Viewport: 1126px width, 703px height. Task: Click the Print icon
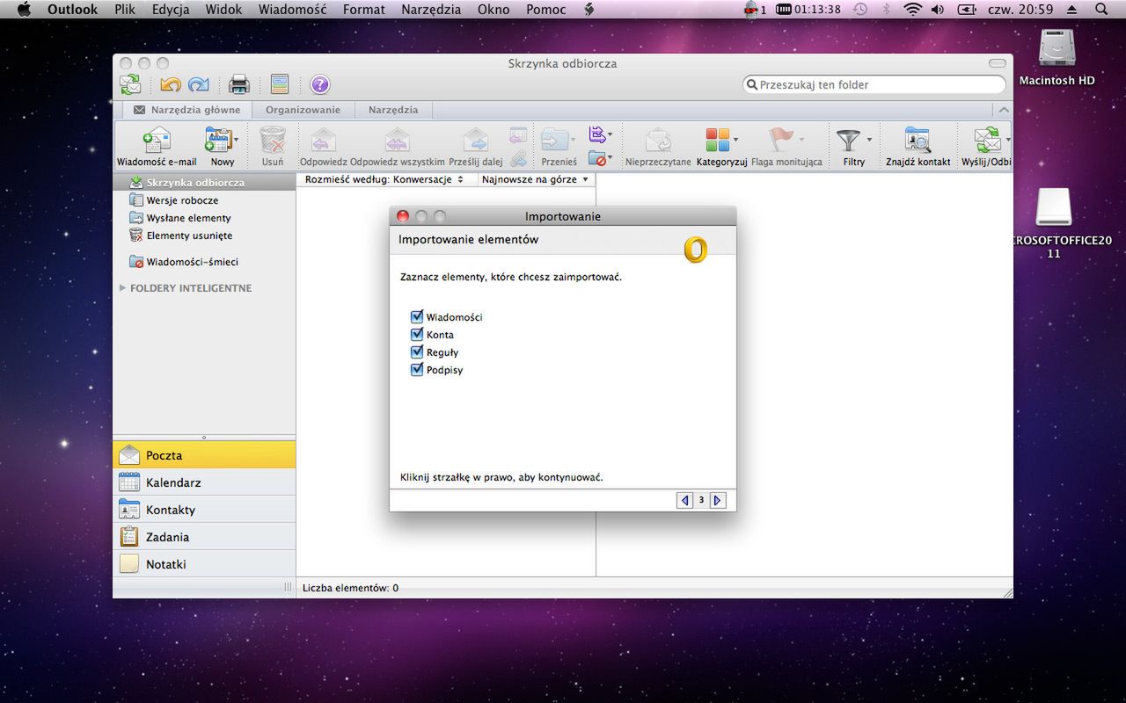point(239,84)
